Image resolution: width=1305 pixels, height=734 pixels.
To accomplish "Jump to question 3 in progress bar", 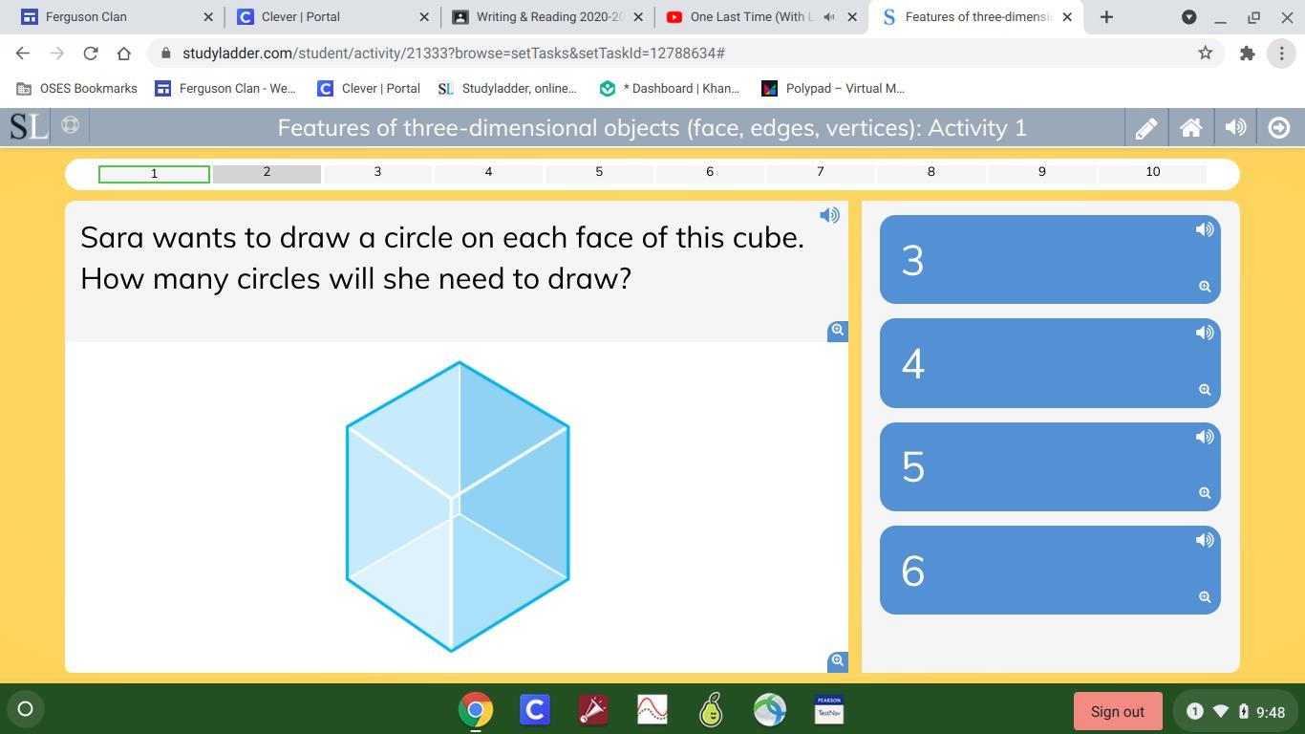I will click(x=377, y=173).
